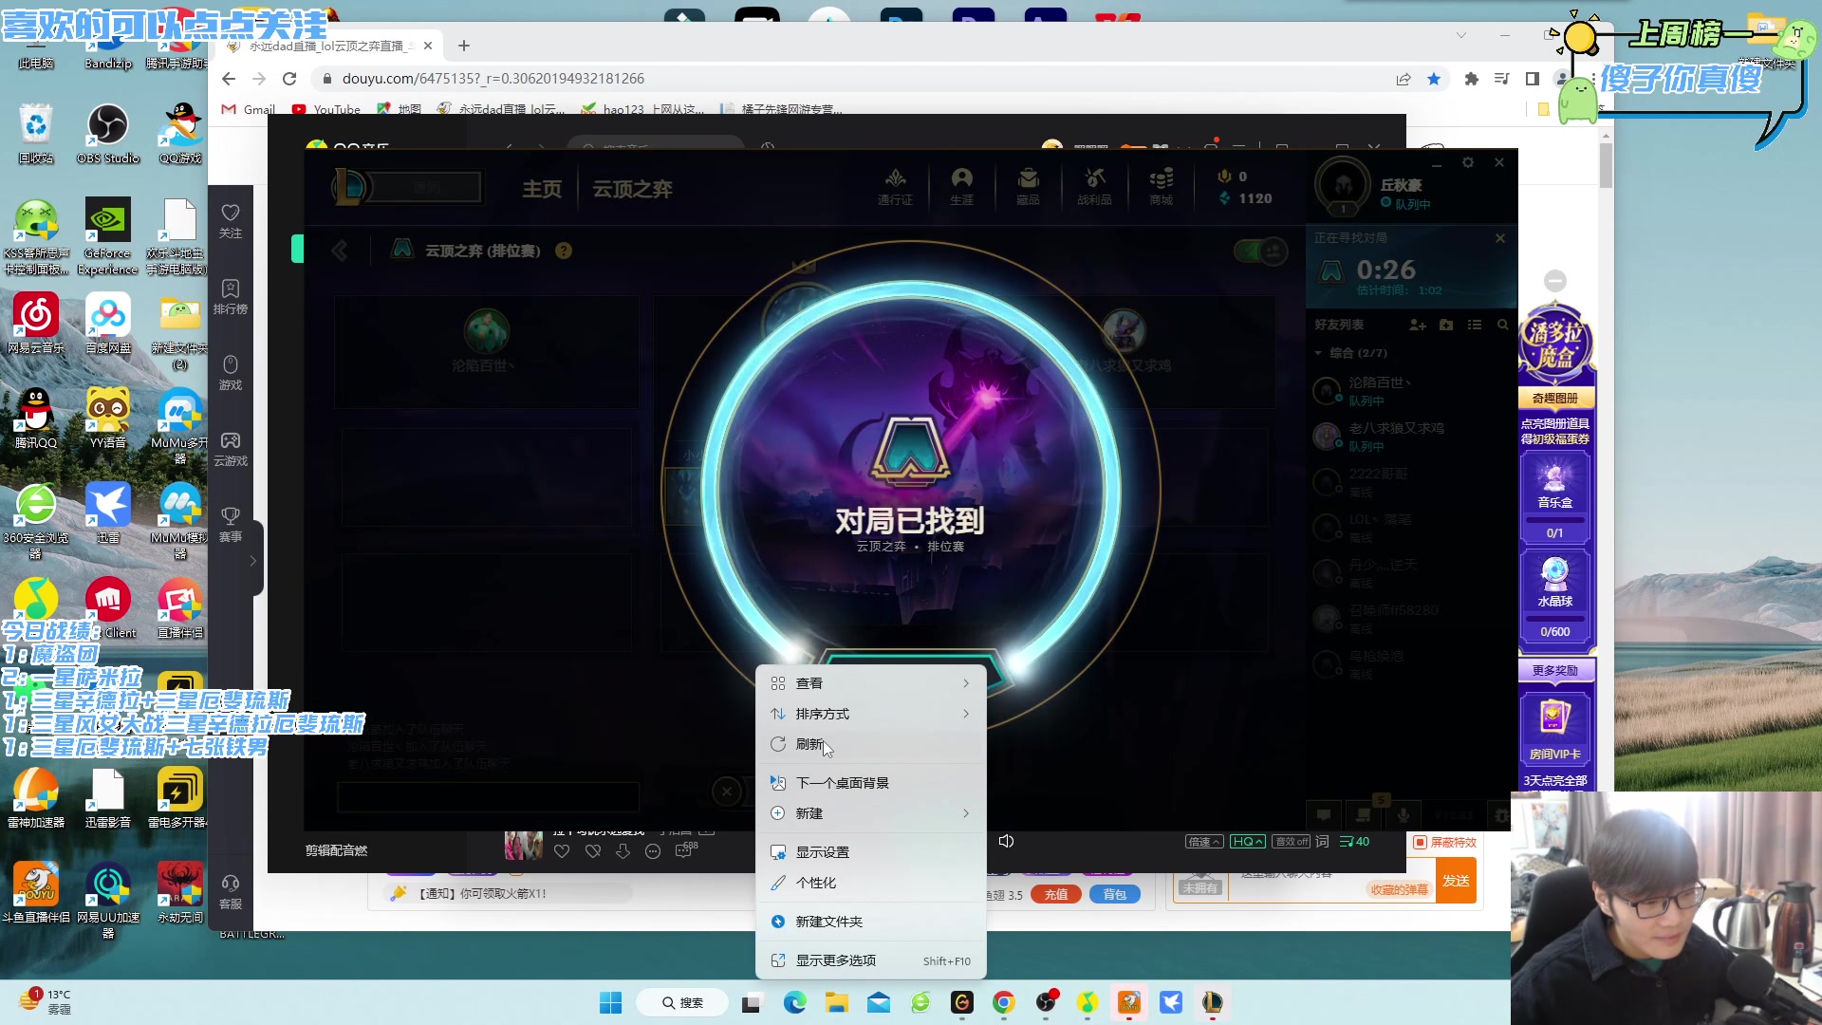
Task: Open 关注 in Douyu left sidebar
Action: [x=231, y=221]
